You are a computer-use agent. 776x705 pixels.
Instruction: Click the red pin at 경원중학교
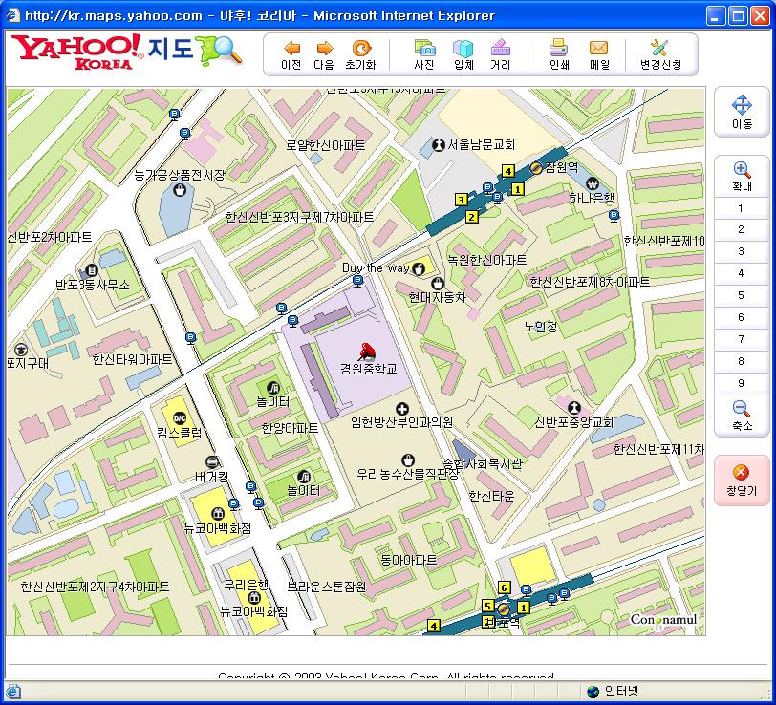pos(365,351)
